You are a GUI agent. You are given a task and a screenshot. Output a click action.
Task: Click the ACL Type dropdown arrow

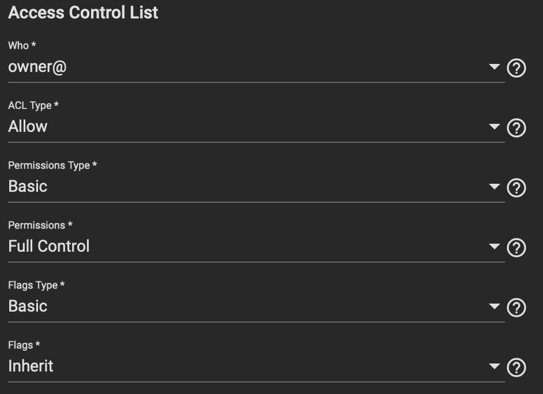494,126
